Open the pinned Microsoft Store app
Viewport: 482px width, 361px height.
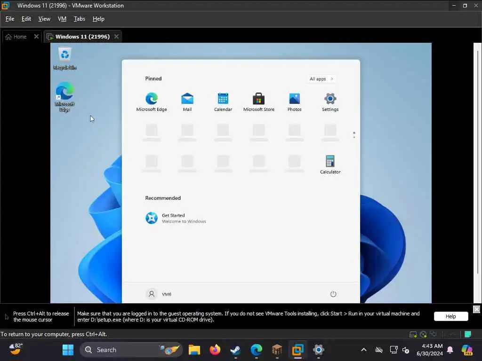[258, 102]
